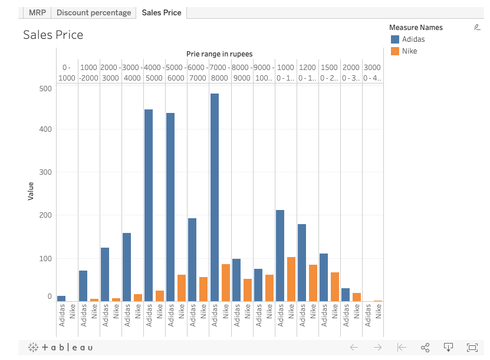Select the Nike orange legend swatch
This screenshot has width=490, height=360.
(395, 51)
